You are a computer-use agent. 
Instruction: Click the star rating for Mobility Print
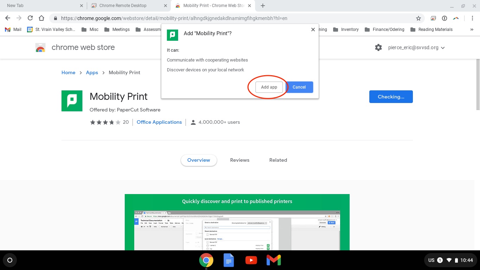click(105, 122)
